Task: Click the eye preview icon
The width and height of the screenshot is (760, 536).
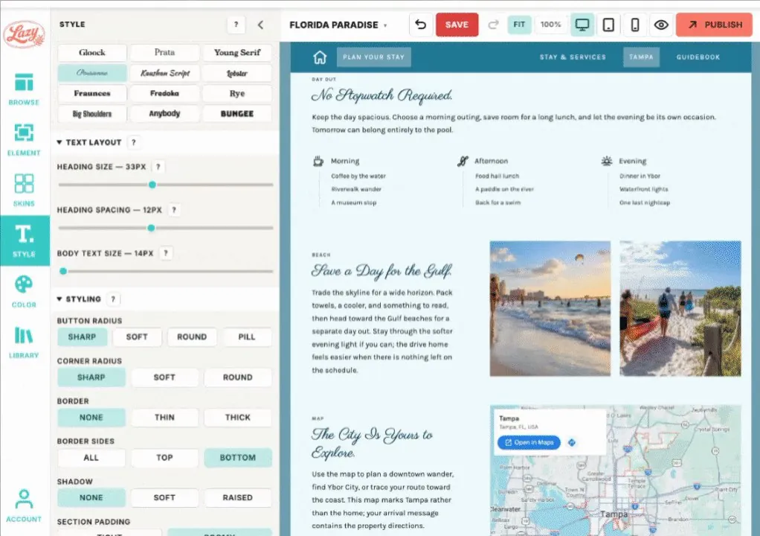Action: (x=661, y=25)
